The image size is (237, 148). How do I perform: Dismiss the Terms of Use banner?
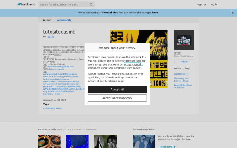pyautogui.click(x=233, y=13)
